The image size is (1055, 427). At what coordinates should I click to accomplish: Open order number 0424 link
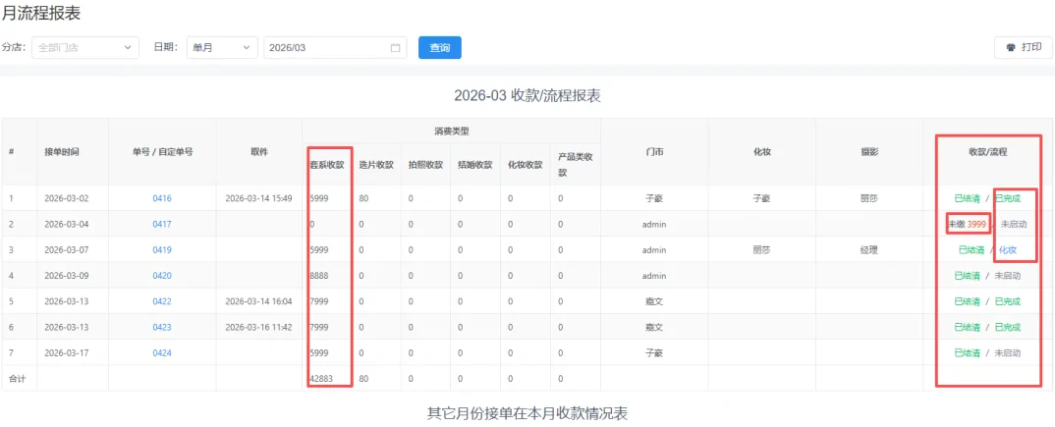pos(162,352)
